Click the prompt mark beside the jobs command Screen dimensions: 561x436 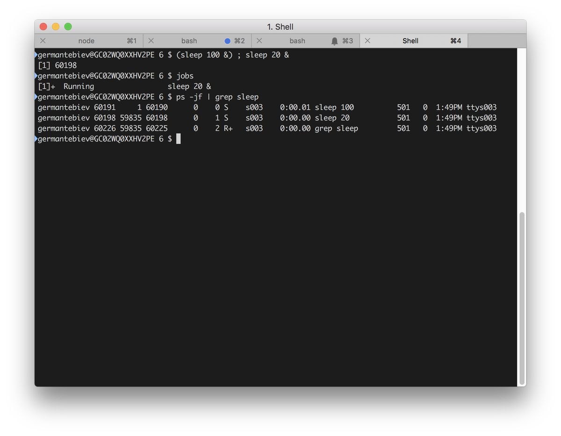pos(36,76)
